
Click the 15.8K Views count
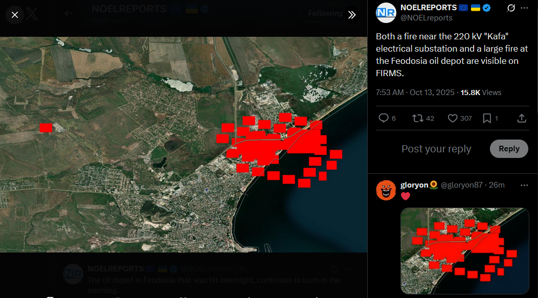481,93
